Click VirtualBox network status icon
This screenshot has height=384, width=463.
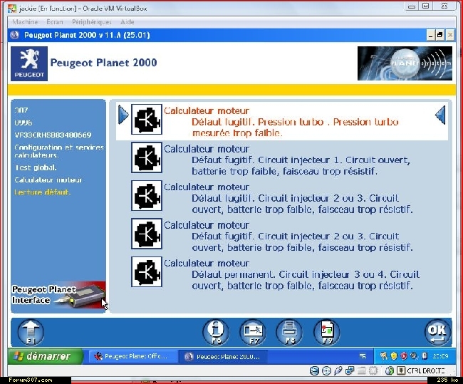(x=350, y=370)
